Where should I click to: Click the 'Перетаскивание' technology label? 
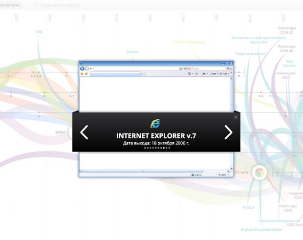click(x=250, y=54)
